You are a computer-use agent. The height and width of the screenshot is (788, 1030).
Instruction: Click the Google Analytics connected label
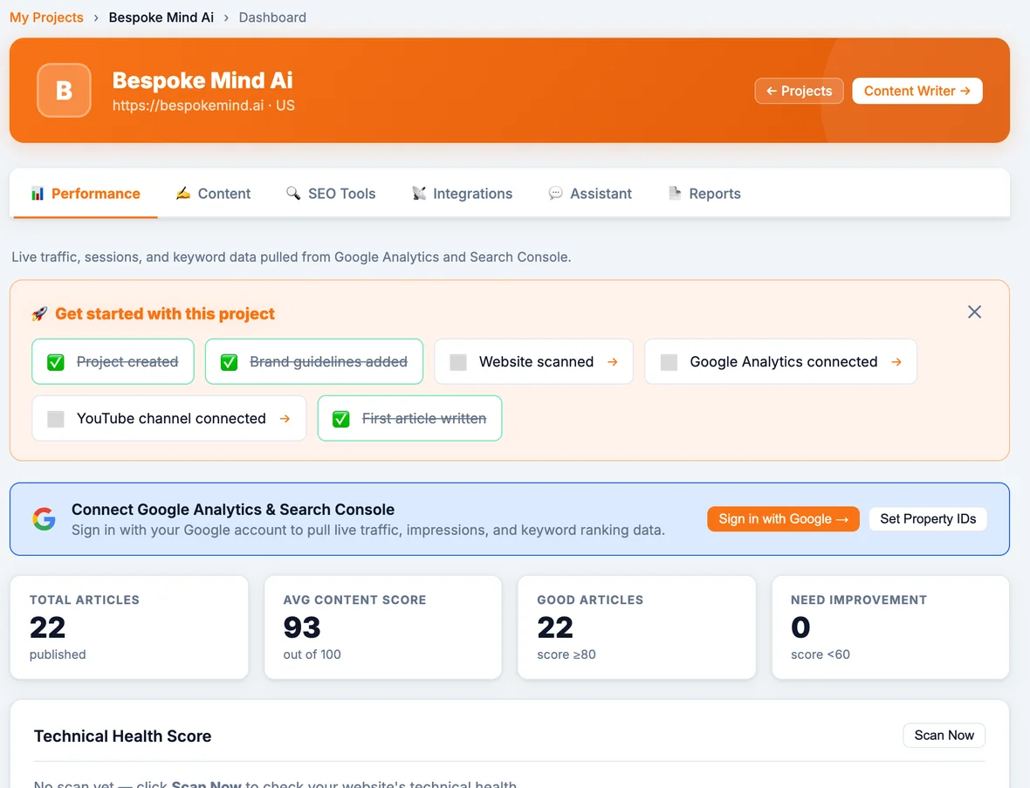pos(784,362)
